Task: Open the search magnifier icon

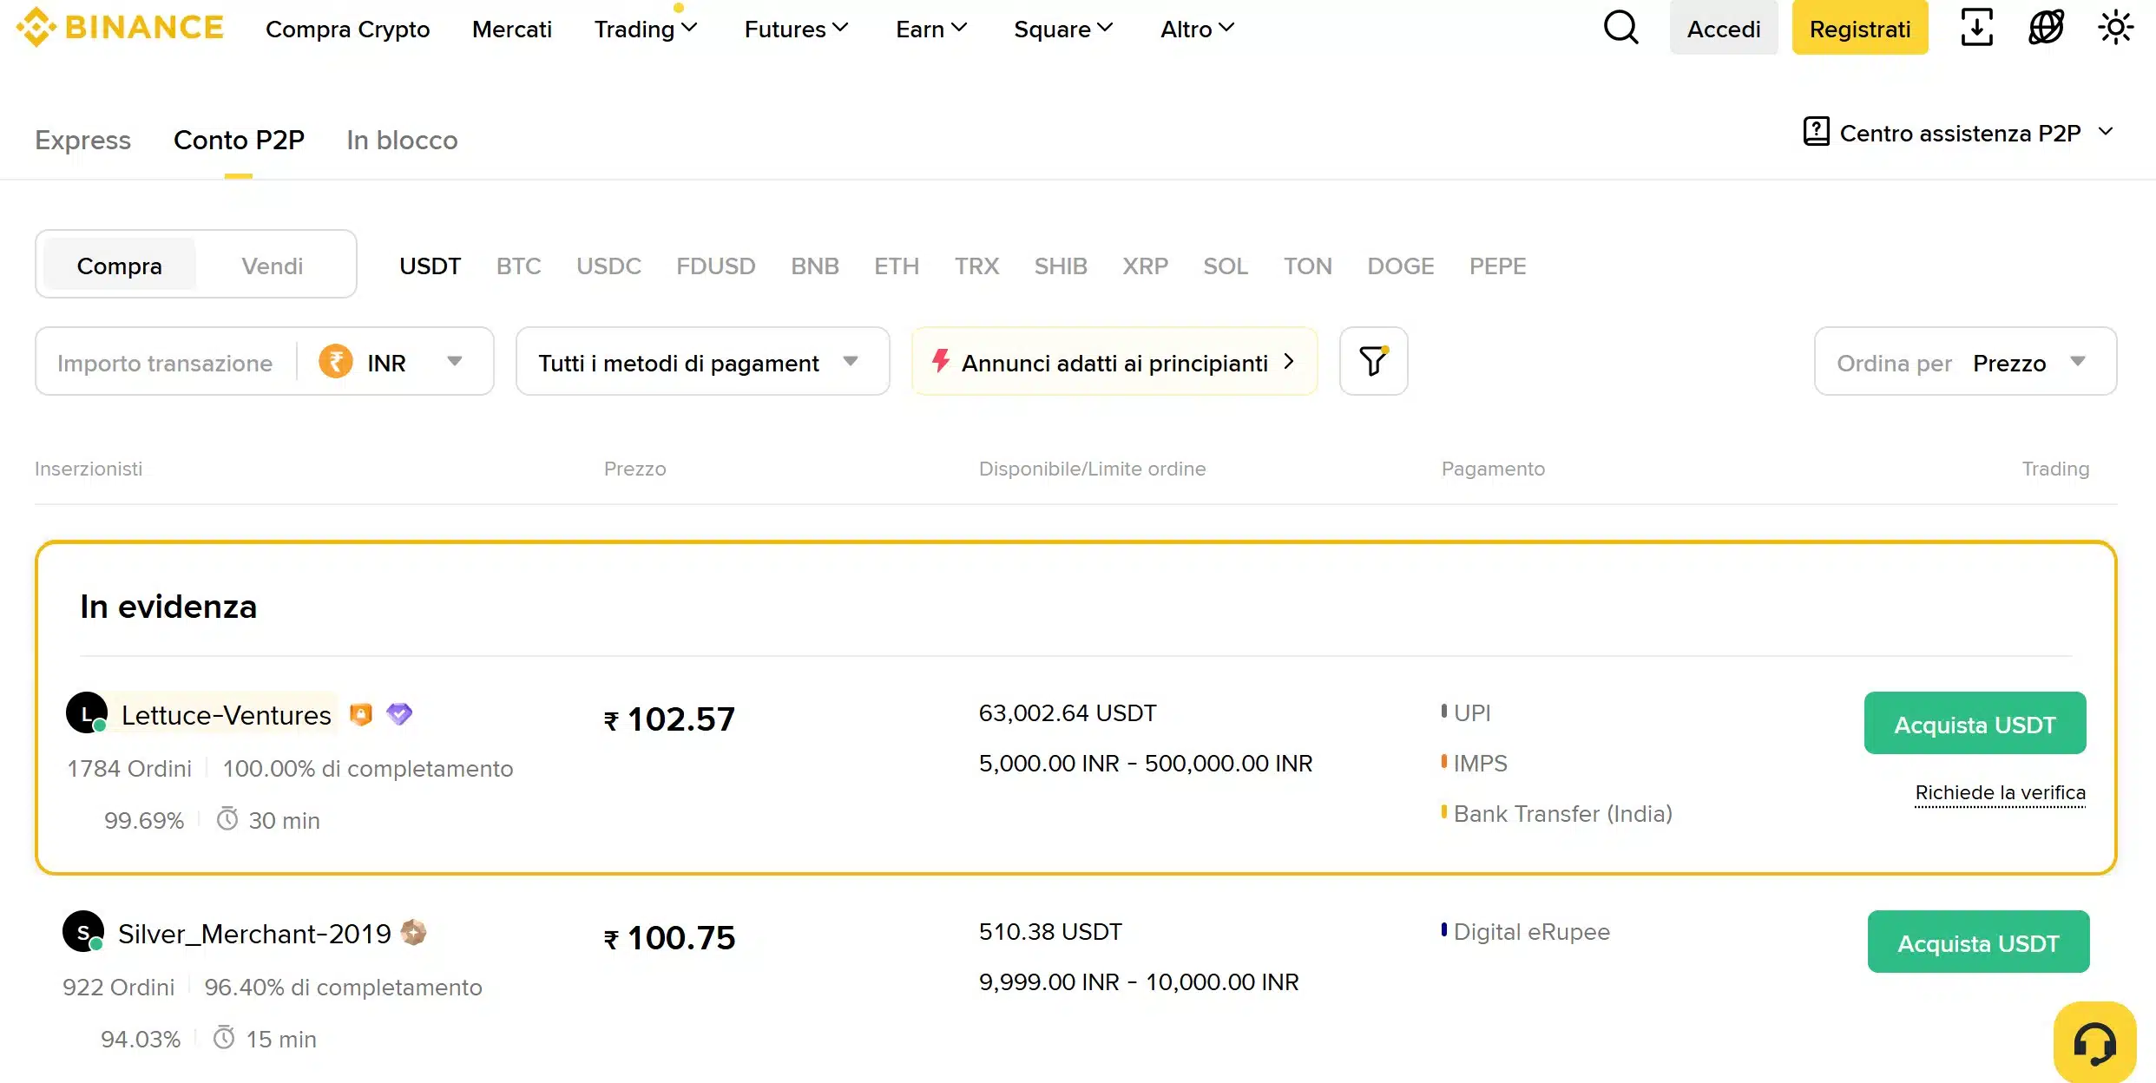Action: (1620, 28)
